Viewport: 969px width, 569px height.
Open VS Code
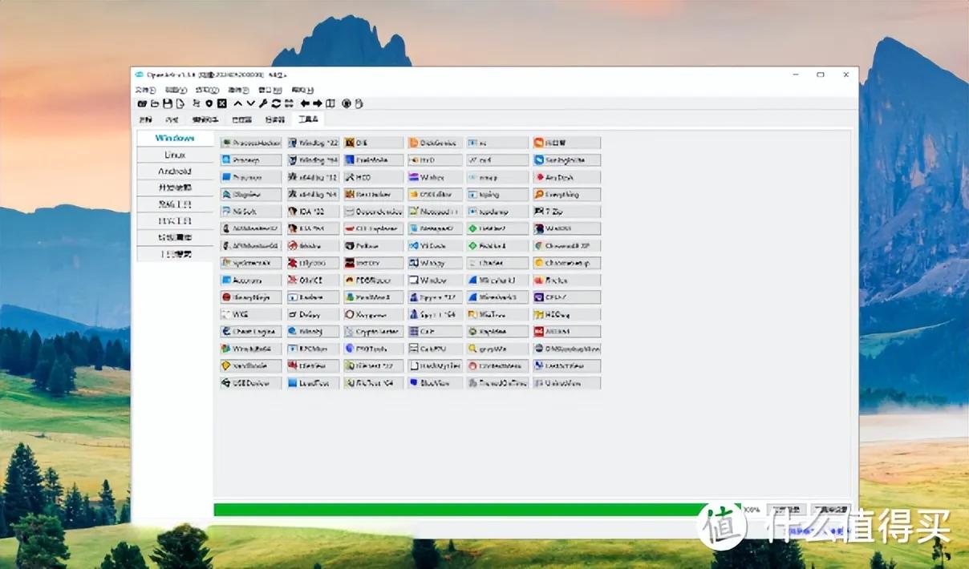435,246
